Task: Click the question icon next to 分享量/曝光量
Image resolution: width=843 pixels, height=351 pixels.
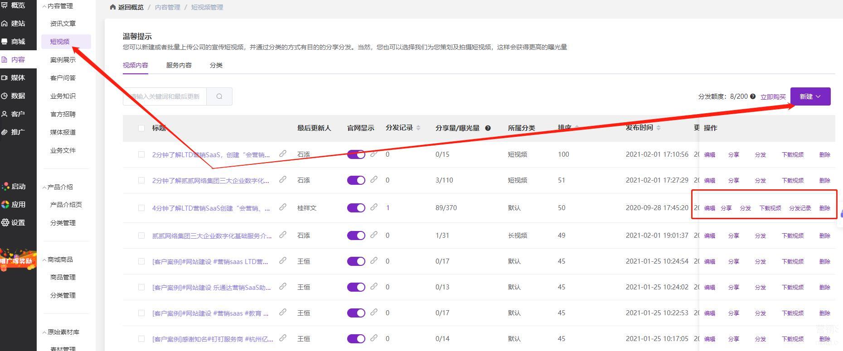Action: point(488,128)
